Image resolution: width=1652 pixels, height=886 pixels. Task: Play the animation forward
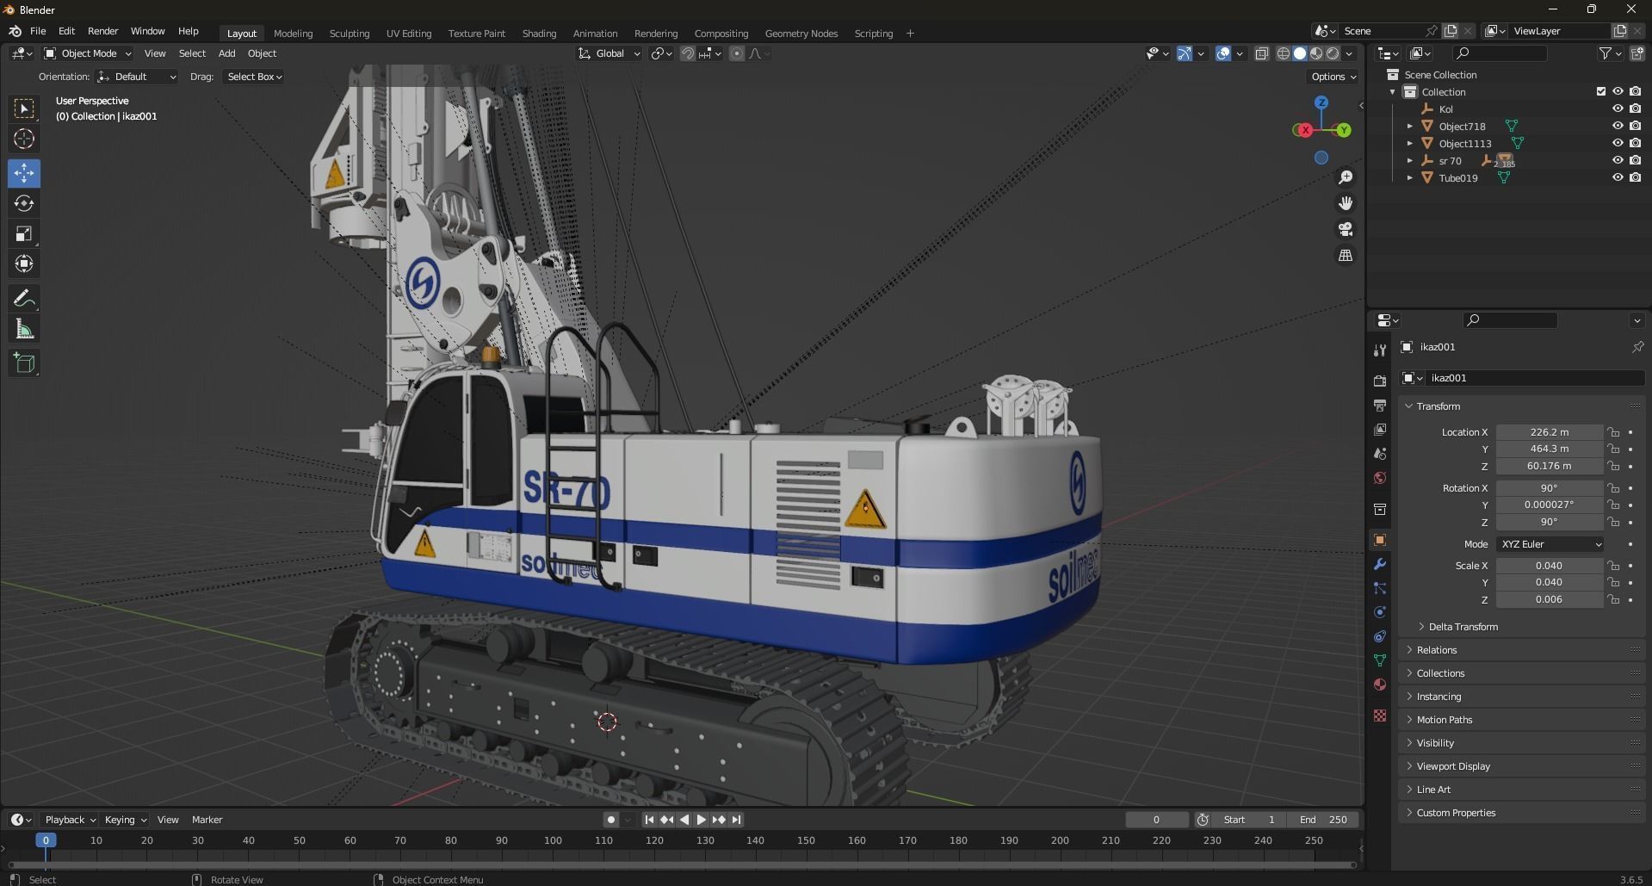[702, 820]
